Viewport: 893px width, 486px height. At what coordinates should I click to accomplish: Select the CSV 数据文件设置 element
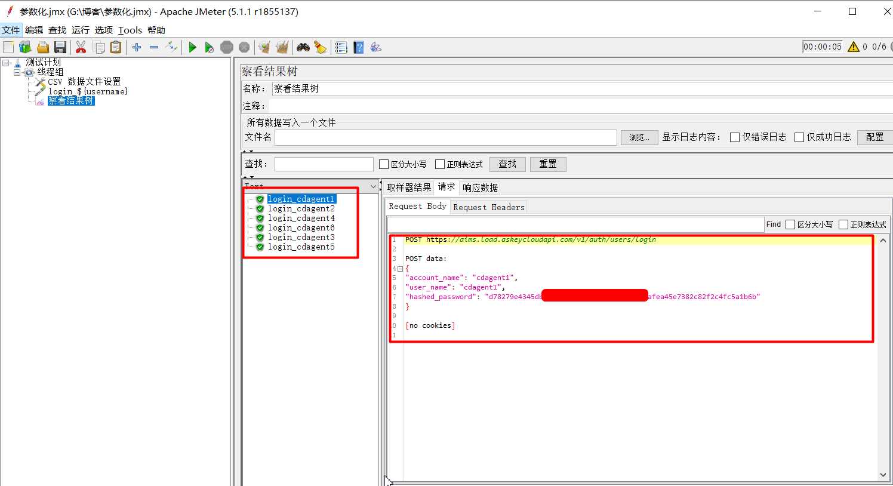pyautogui.click(x=84, y=81)
